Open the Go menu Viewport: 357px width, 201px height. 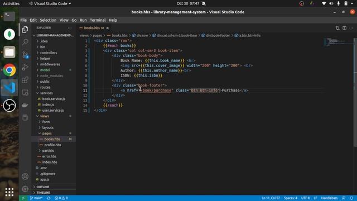pyautogui.click(x=74, y=20)
